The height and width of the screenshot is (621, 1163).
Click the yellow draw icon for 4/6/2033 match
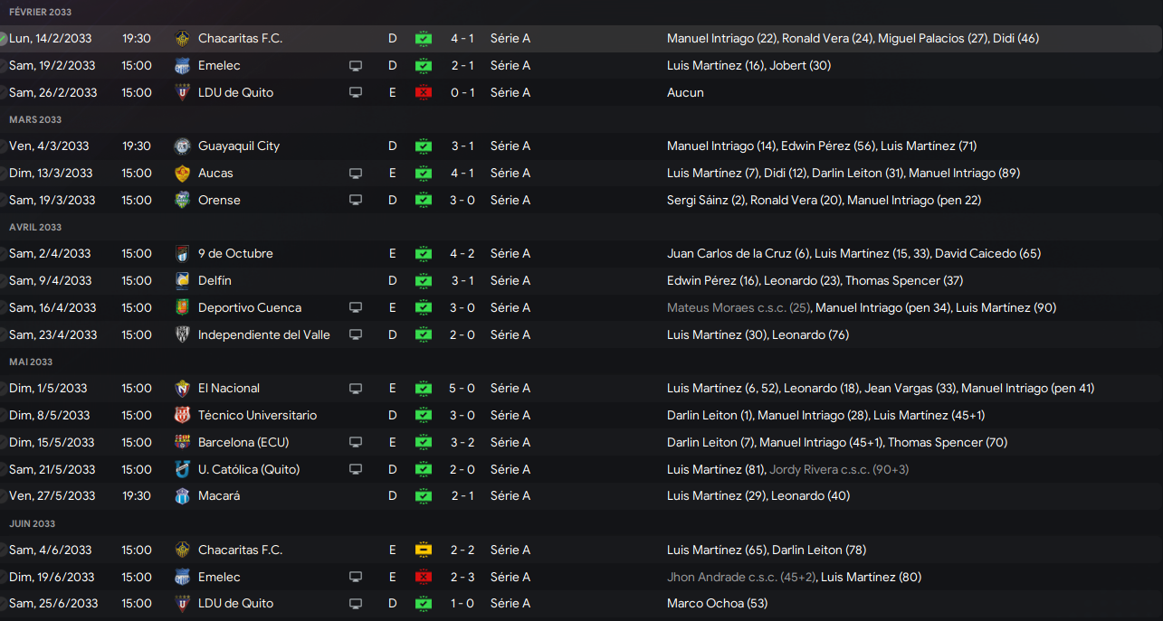pyautogui.click(x=424, y=550)
